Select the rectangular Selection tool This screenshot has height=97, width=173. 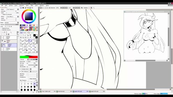pyautogui.click(x=21, y=35)
